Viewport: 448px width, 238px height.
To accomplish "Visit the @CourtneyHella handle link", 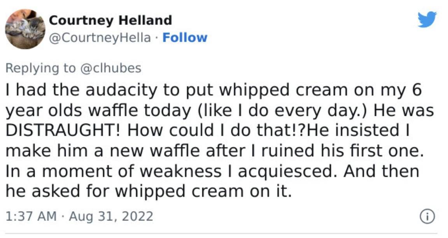I will click(100, 38).
